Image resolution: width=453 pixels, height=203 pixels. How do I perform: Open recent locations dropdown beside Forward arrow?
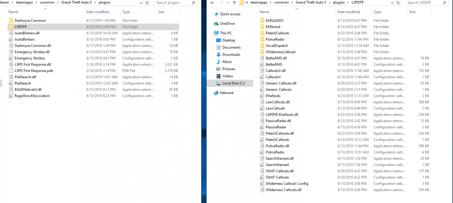point(228,3)
